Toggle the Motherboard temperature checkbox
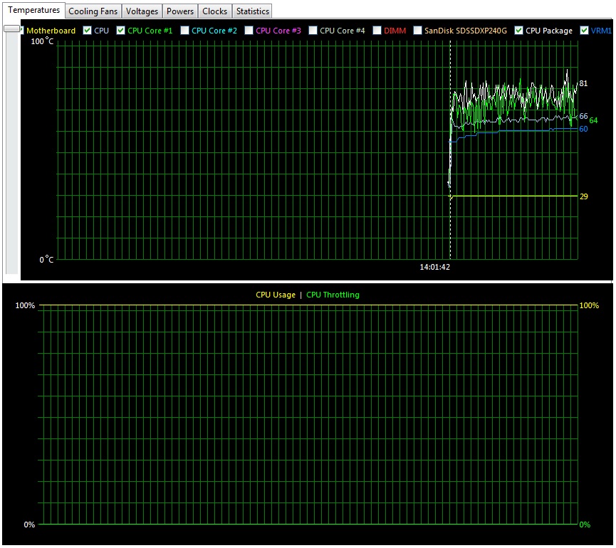 (22, 30)
